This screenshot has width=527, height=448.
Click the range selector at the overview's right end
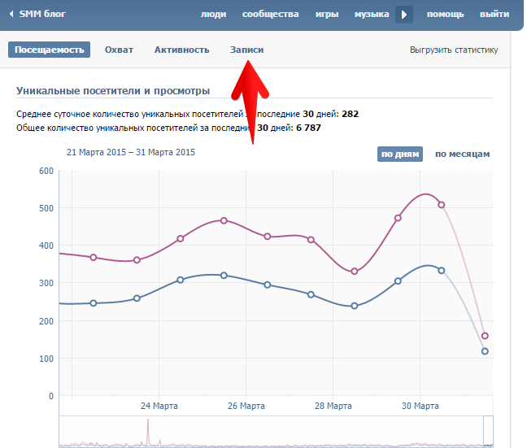488,431
